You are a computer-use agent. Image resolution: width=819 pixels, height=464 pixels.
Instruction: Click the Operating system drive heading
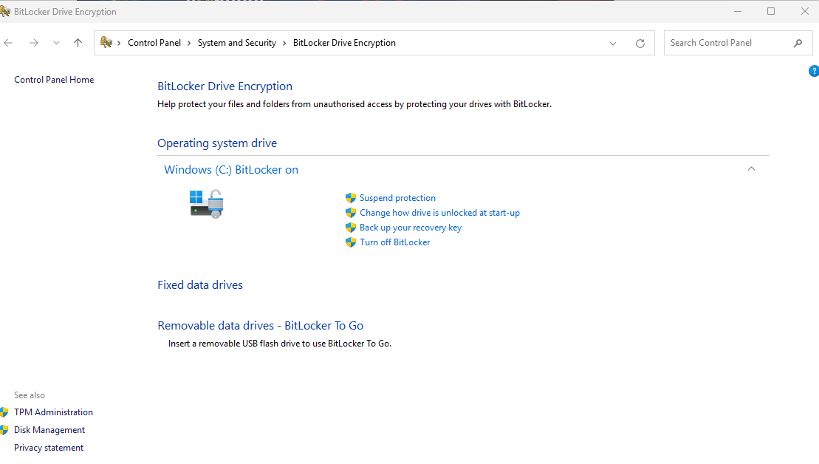point(217,143)
